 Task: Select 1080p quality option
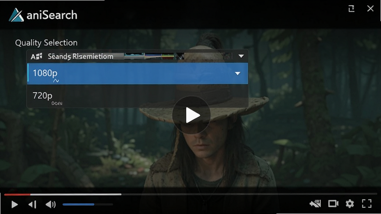pyautogui.click(x=138, y=74)
